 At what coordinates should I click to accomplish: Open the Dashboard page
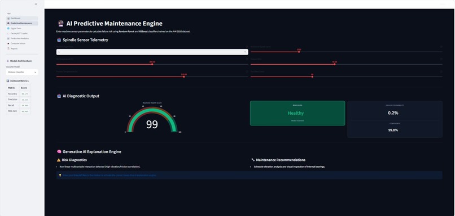click(x=22, y=18)
